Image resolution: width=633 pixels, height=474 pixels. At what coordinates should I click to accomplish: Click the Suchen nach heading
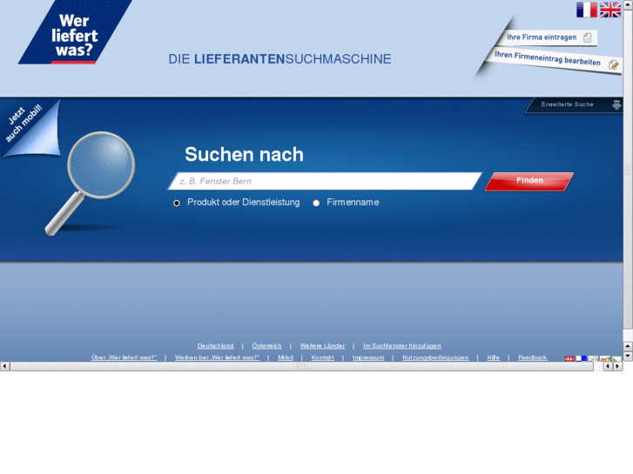coord(245,155)
